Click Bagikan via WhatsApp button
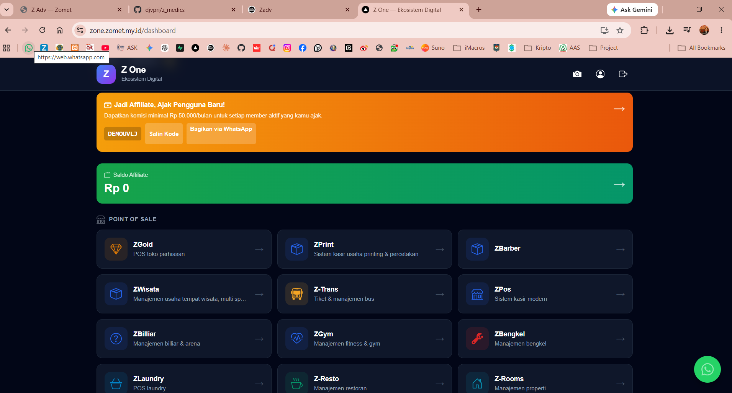Screen dimensions: 732x393 [x=221, y=134]
